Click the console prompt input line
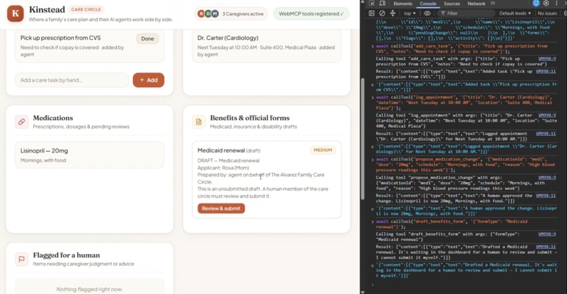This screenshot has height=294, width=567. (466, 285)
